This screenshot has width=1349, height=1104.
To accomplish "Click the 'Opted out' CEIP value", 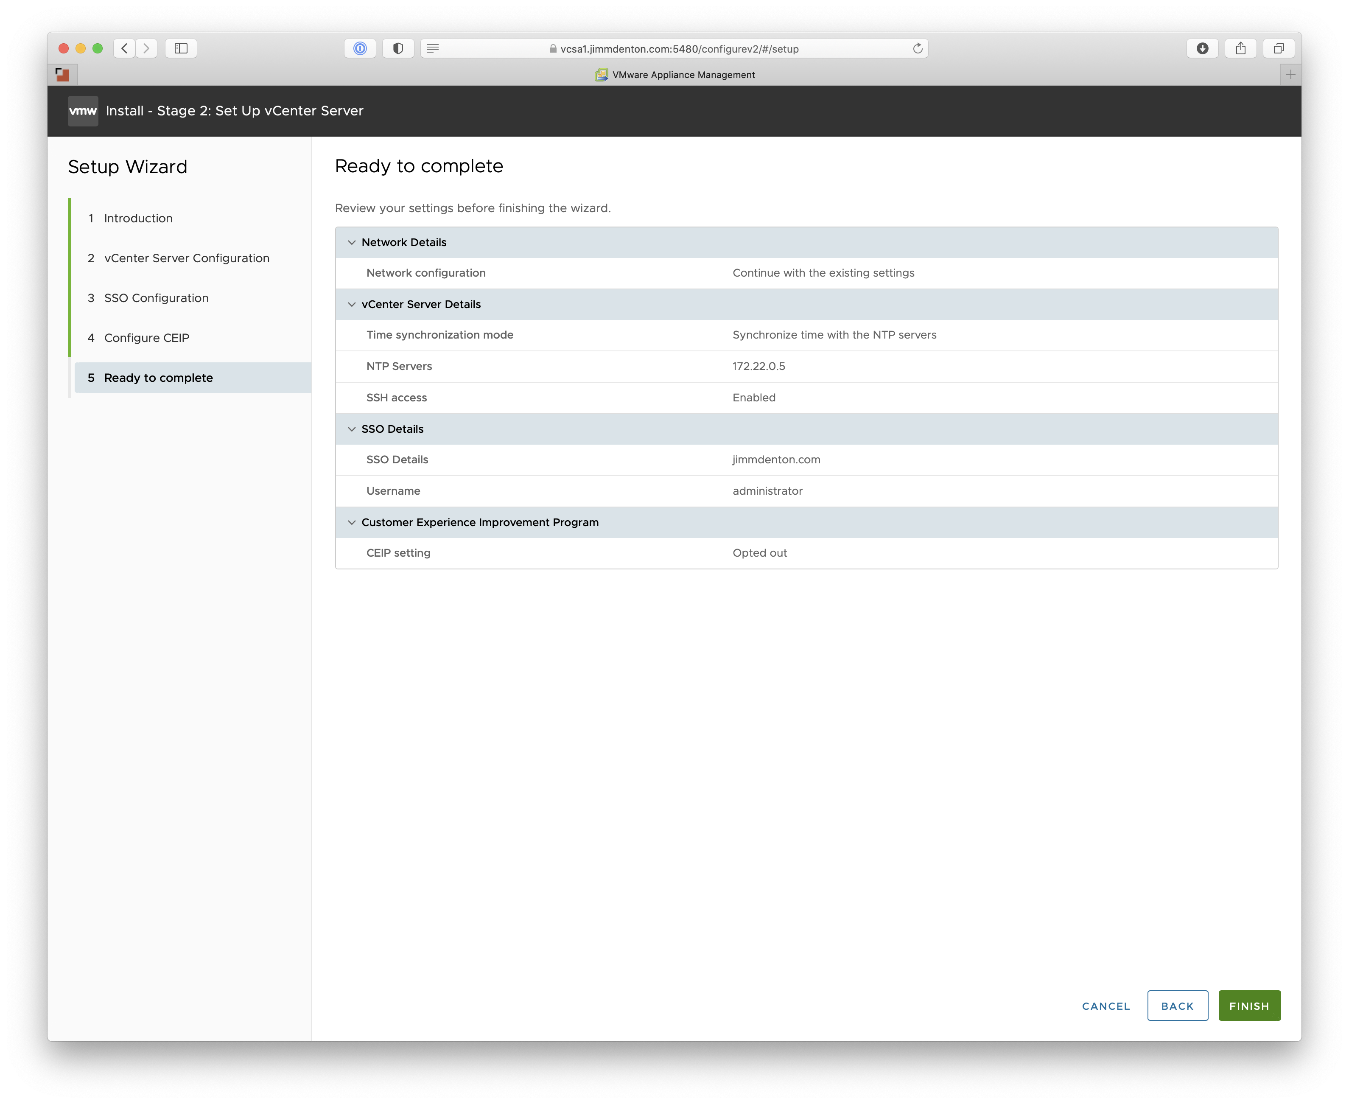I will 760,553.
